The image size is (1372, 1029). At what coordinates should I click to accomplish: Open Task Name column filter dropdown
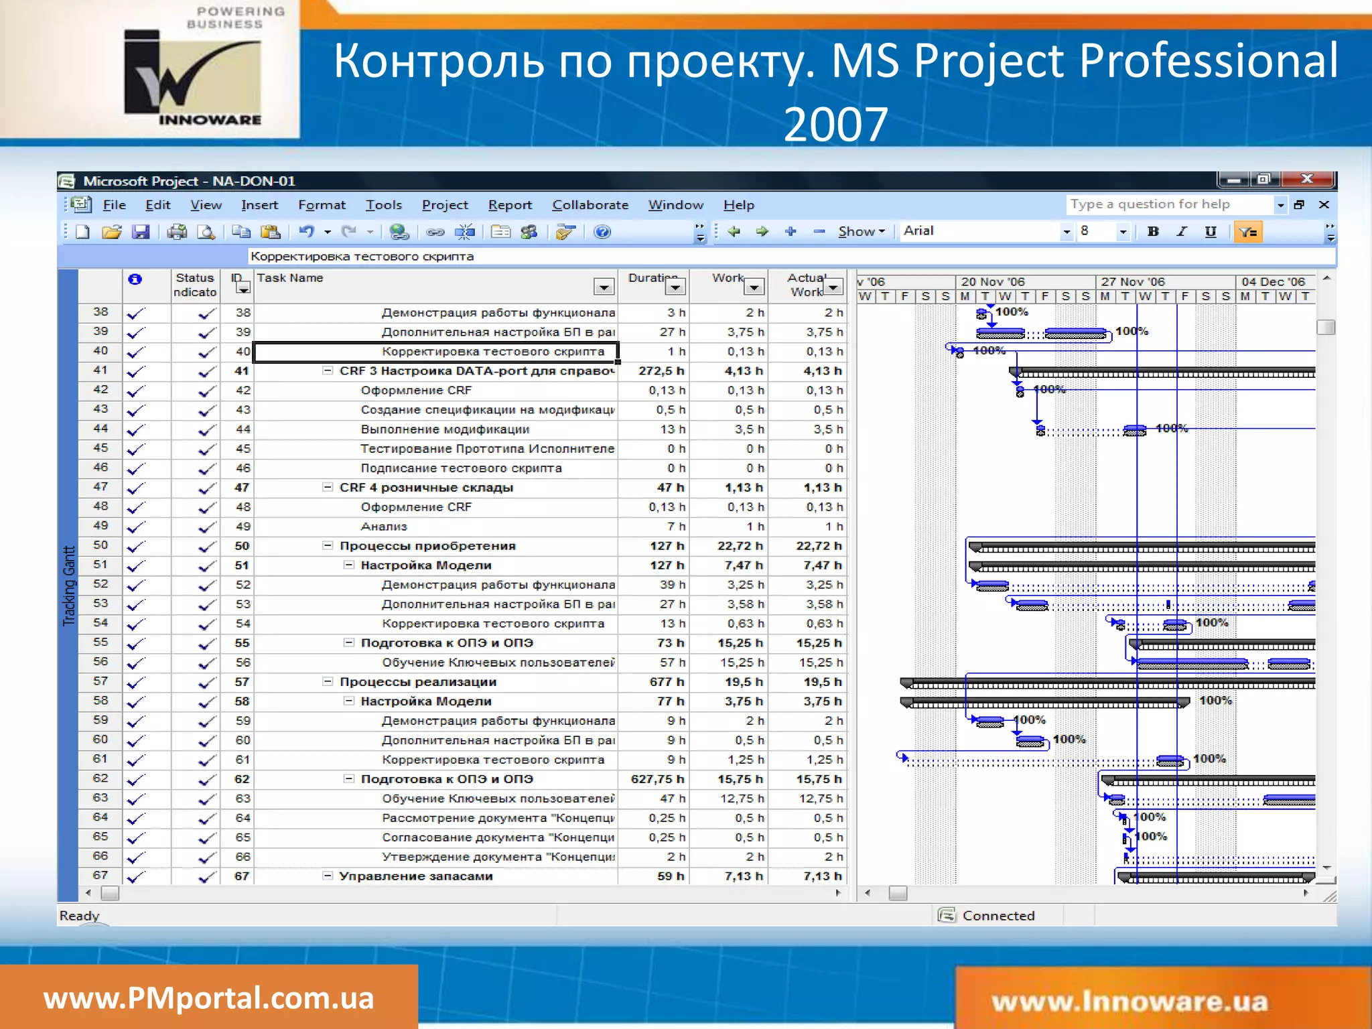pos(604,287)
